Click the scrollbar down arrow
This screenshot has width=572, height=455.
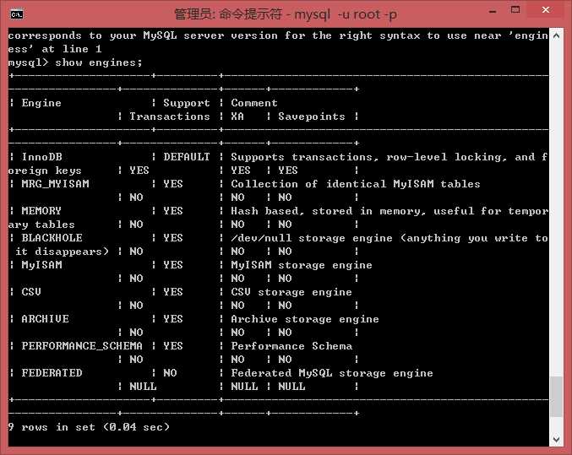(556, 439)
